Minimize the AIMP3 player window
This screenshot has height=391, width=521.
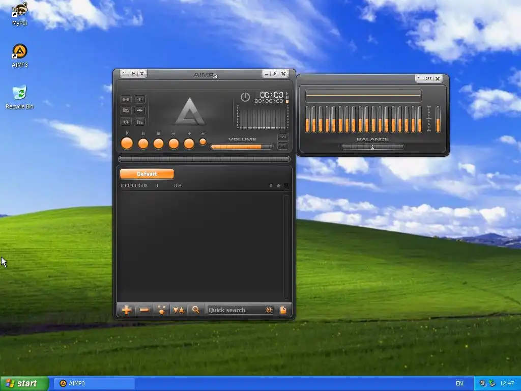point(266,73)
